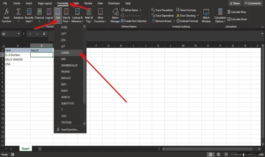Open More Functions menu
Viewport: 265px width, 157px height.
click(x=100, y=15)
